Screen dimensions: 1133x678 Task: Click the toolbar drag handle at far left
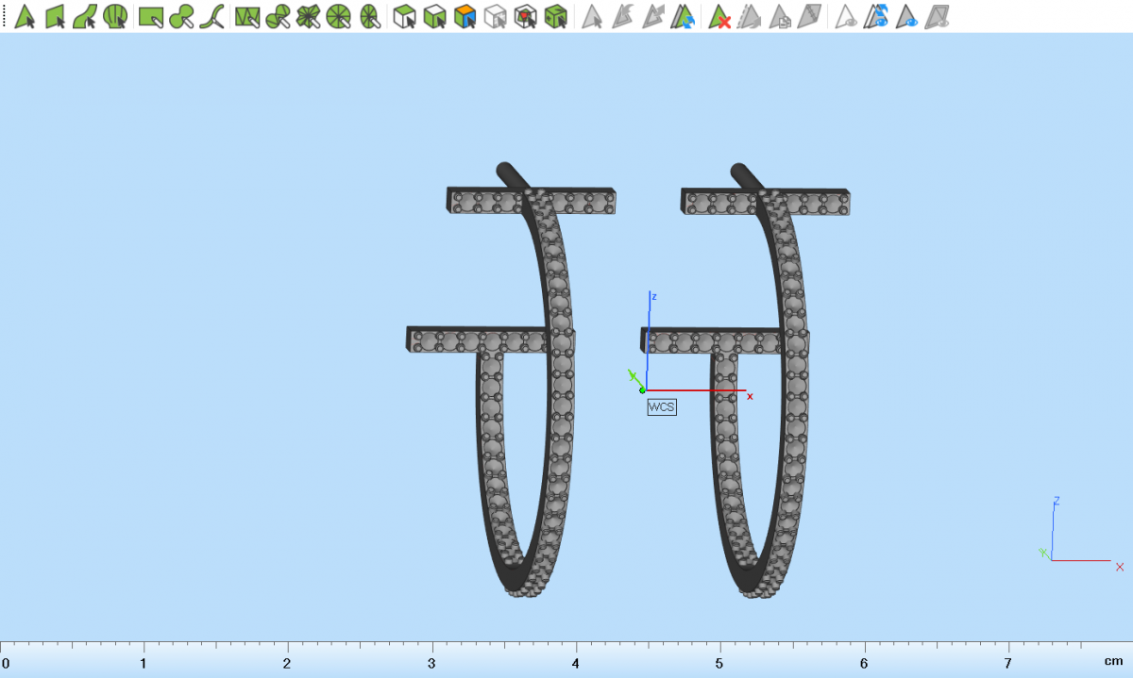[x=4, y=16]
